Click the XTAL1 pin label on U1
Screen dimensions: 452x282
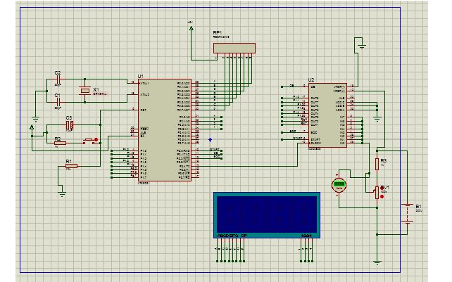click(144, 83)
